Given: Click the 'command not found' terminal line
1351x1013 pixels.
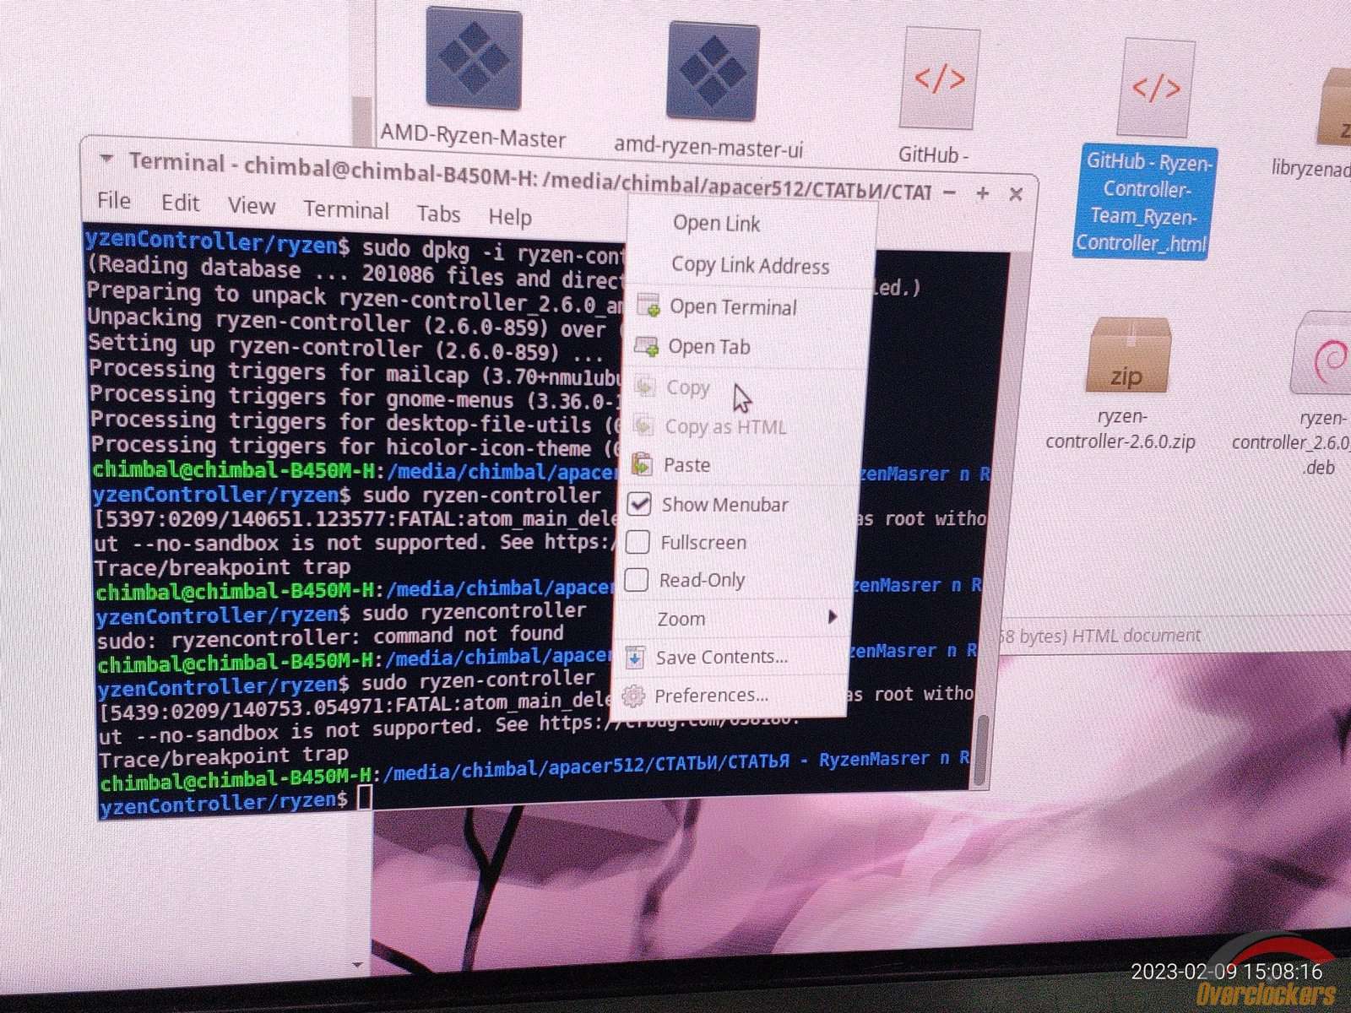Looking at the screenshot, I should coord(331,637).
